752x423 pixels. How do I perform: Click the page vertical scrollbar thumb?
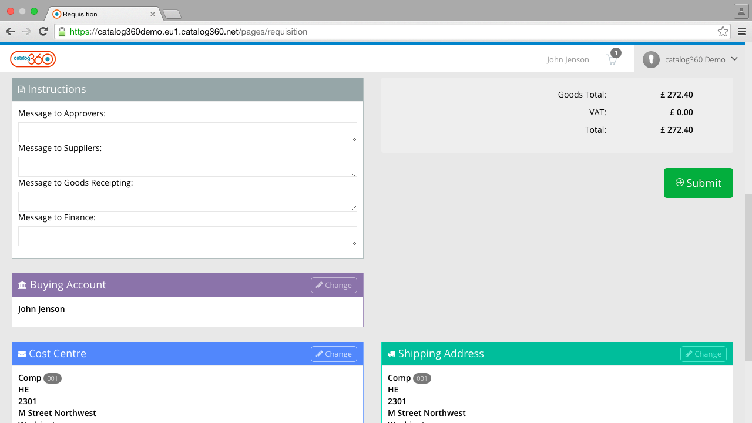pos(748,277)
